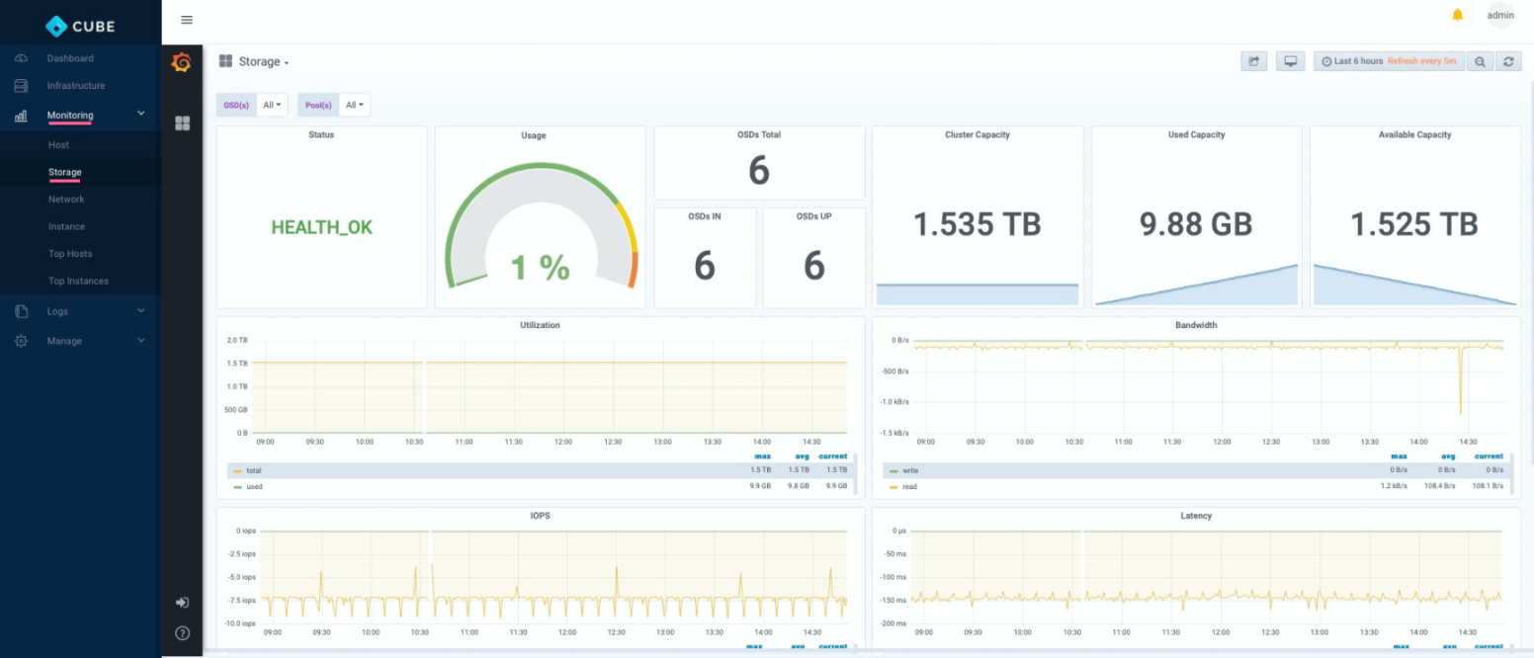Open the Grafana logo menu
Screen dimensions: 1534x658
[x=181, y=62]
